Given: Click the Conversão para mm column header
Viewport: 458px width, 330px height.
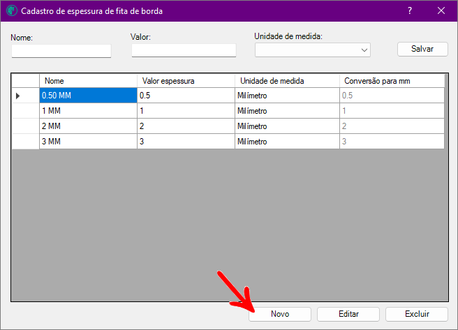Looking at the screenshot, I should point(392,81).
